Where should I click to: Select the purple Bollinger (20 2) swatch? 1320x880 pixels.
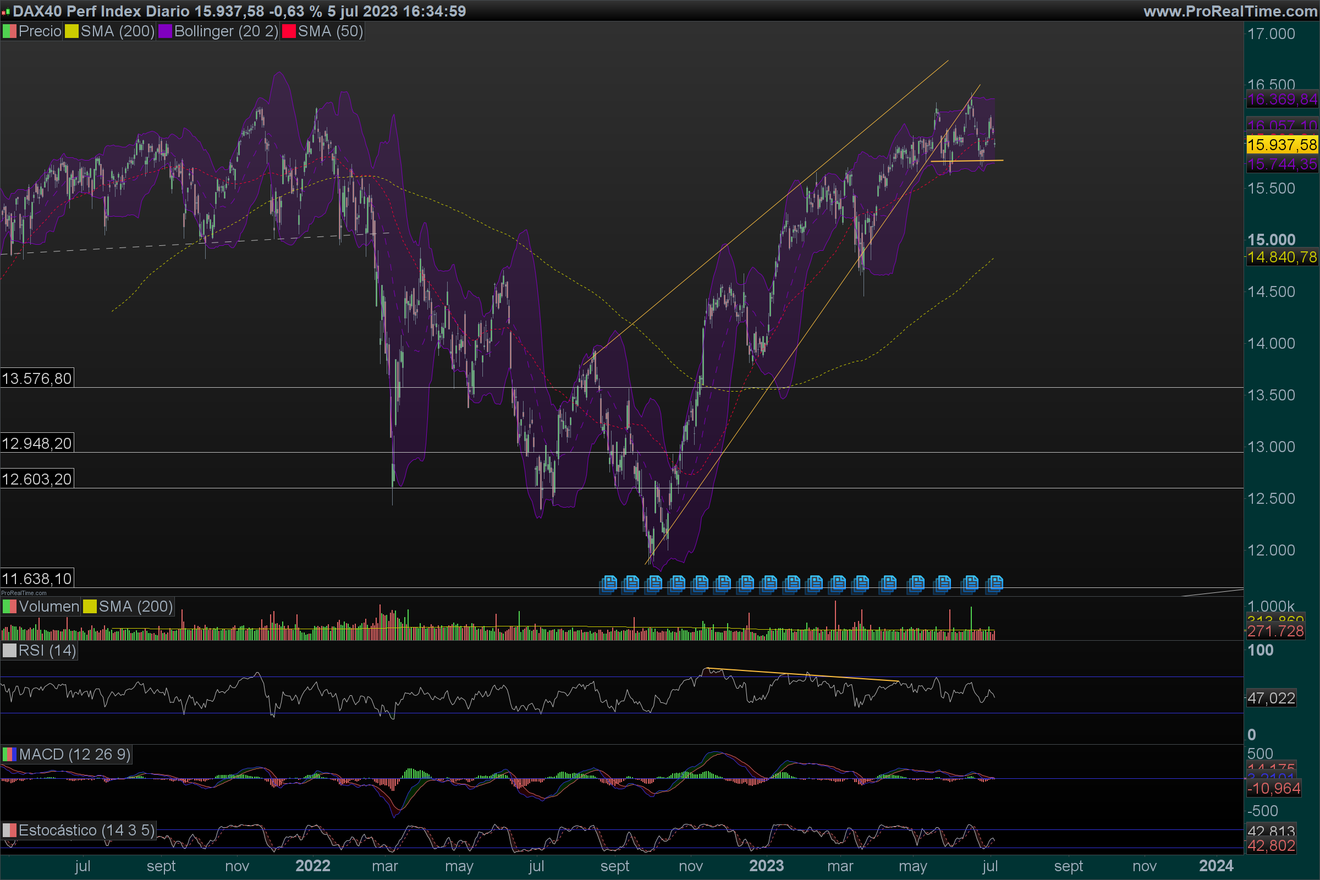pos(165,31)
